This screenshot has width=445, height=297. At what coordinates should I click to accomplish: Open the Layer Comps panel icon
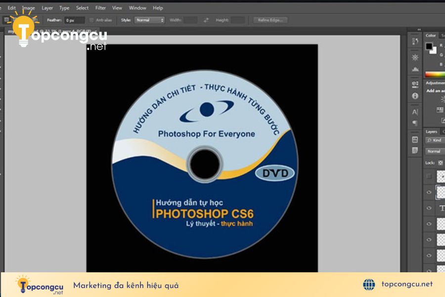coord(415,139)
